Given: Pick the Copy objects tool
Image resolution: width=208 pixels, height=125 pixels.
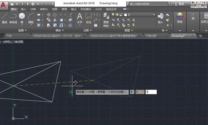Looking at the screenshot, I should [x=49, y=20].
